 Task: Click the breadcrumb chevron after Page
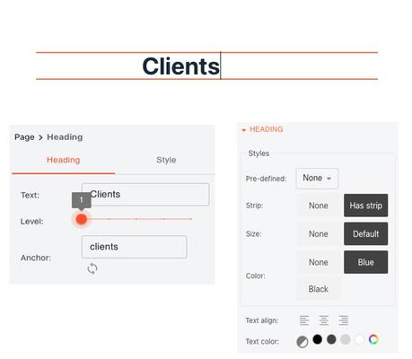click(x=40, y=137)
